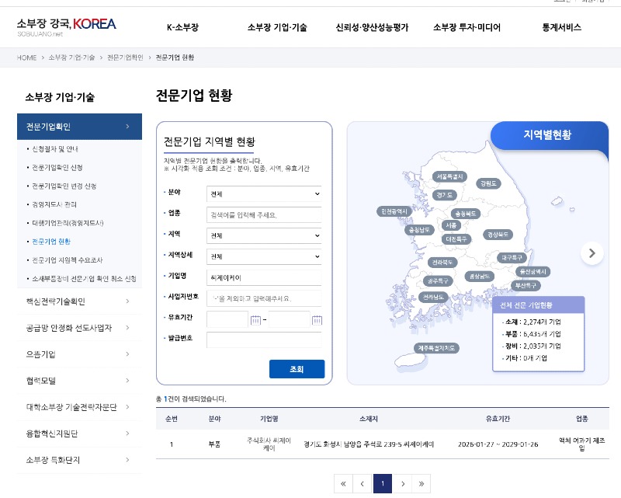Viewport: 621px width, 498px height.
Task: Open the 통계서비스 top menu
Action: (561, 28)
